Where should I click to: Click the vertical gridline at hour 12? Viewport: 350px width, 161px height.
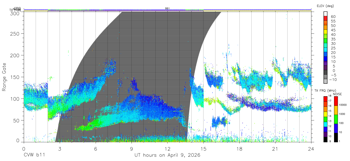pyautogui.click(x=167, y=77)
